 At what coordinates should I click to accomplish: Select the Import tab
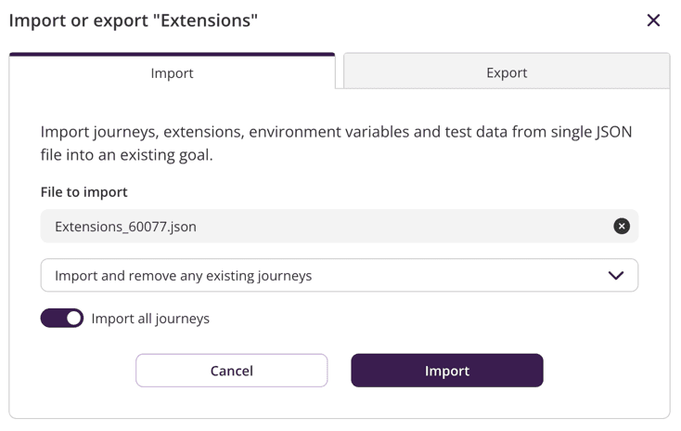[173, 72]
